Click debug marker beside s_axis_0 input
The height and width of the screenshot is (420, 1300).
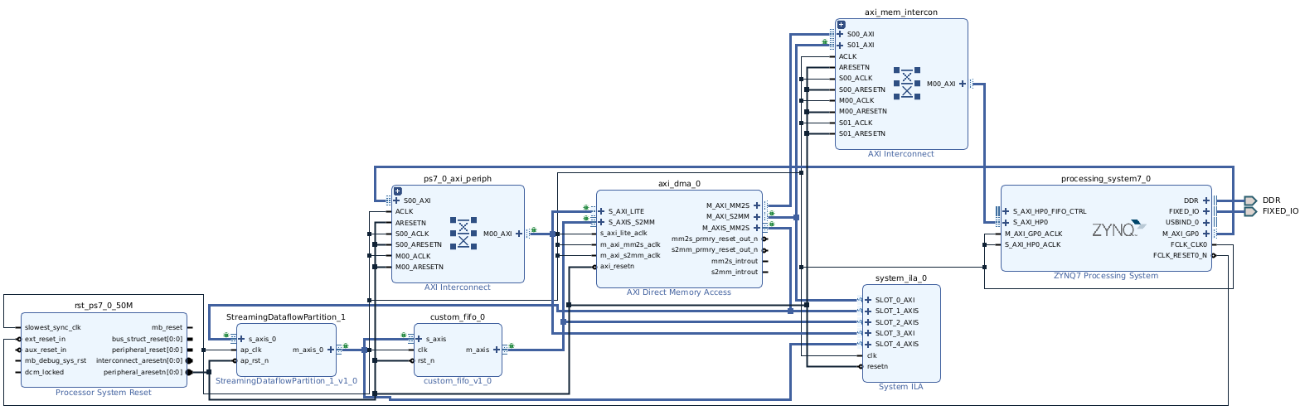pyautogui.click(x=226, y=336)
